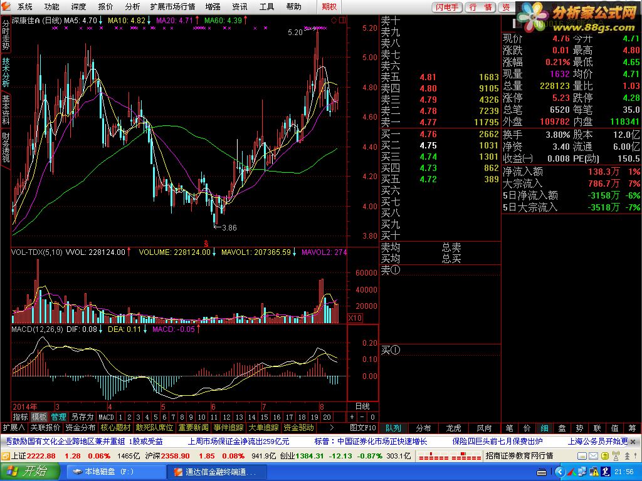The height and width of the screenshot is (481, 642).
Task: Toggle the 模板 button
Action: tap(39, 416)
